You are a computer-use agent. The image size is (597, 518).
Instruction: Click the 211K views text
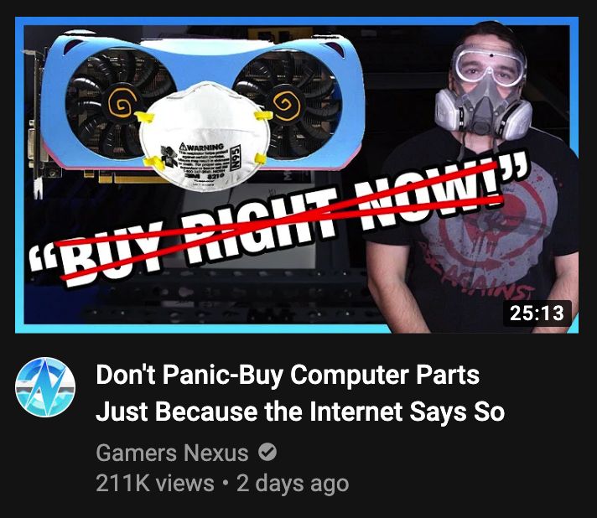(x=155, y=483)
